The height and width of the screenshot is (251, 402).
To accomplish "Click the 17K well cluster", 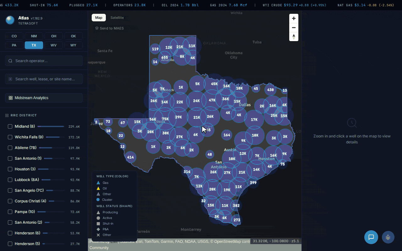I will click(x=254, y=120).
